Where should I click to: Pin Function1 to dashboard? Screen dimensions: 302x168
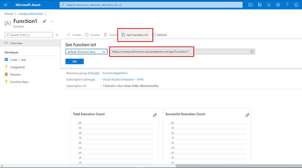[44, 21]
